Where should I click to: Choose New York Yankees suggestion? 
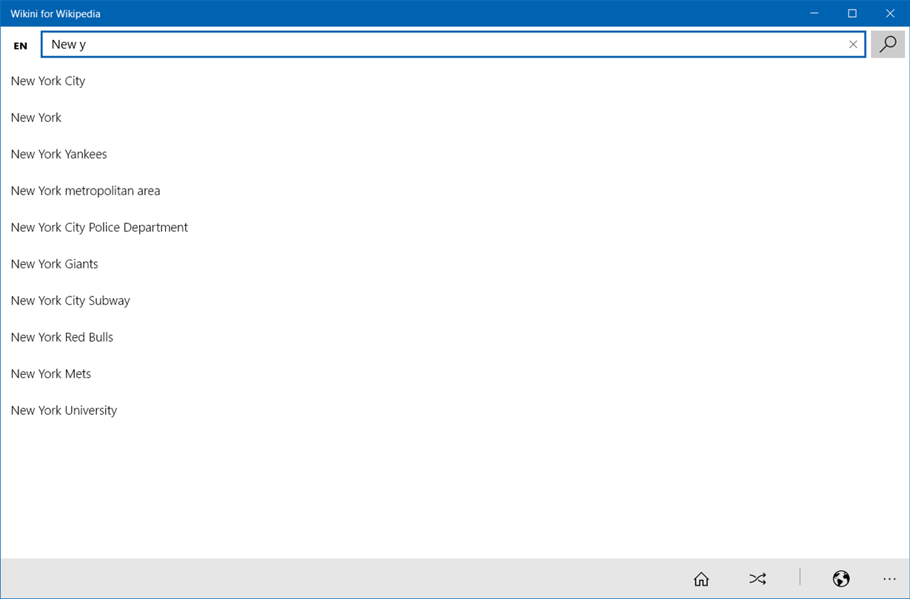click(59, 154)
